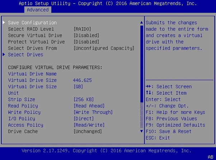Screen dimensions: 216x160
Task: Change Select RAID Level RAID0 value
Action: coord(82,29)
